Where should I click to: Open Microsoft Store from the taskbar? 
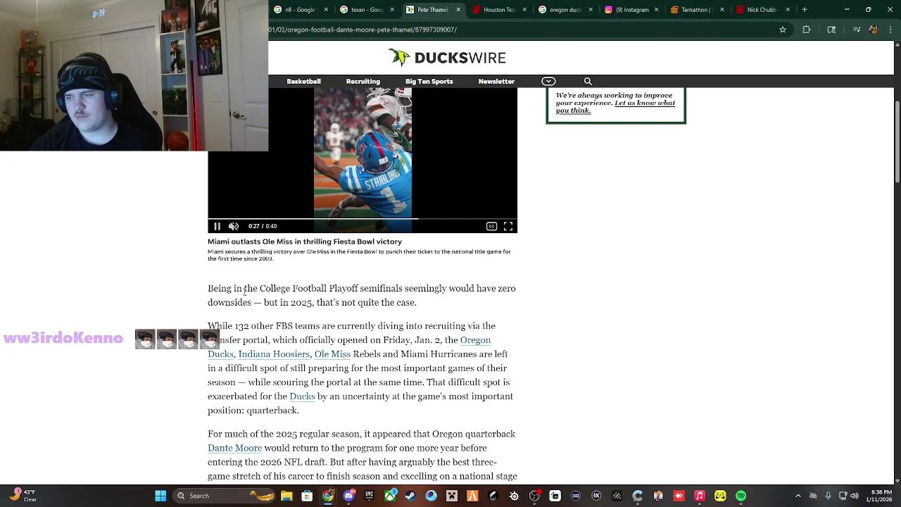(x=307, y=496)
